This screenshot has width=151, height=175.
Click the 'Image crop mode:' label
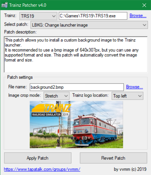tap(24, 95)
